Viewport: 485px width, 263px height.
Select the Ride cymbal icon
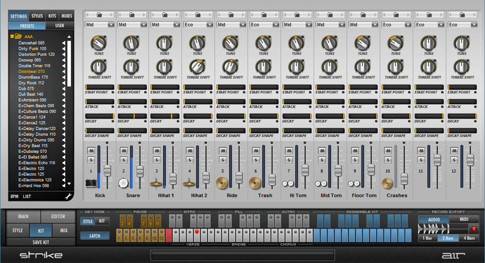pyautogui.click(x=221, y=184)
